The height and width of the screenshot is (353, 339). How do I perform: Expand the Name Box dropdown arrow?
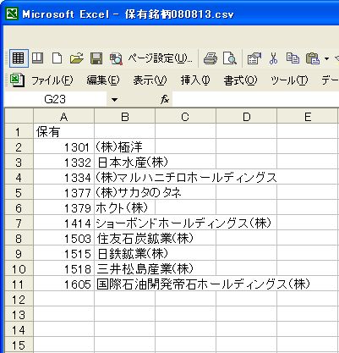114,100
